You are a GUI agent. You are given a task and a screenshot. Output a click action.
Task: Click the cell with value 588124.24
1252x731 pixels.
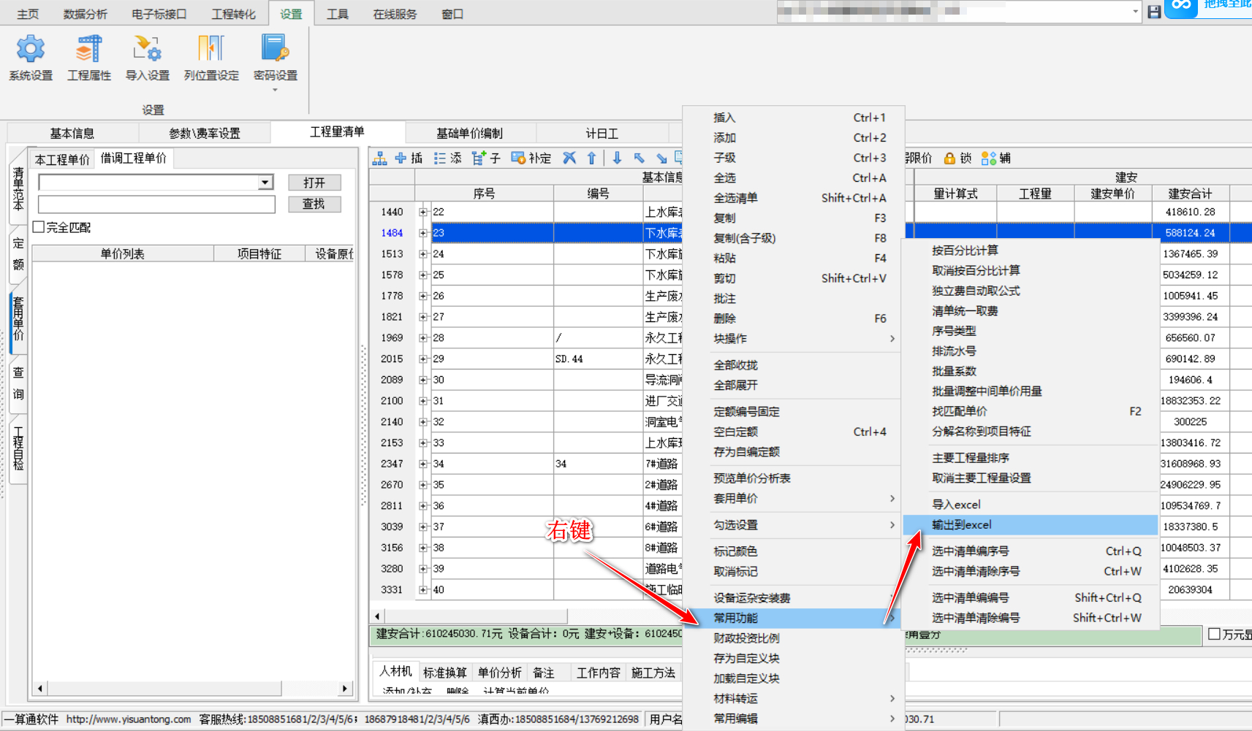click(x=1190, y=233)
